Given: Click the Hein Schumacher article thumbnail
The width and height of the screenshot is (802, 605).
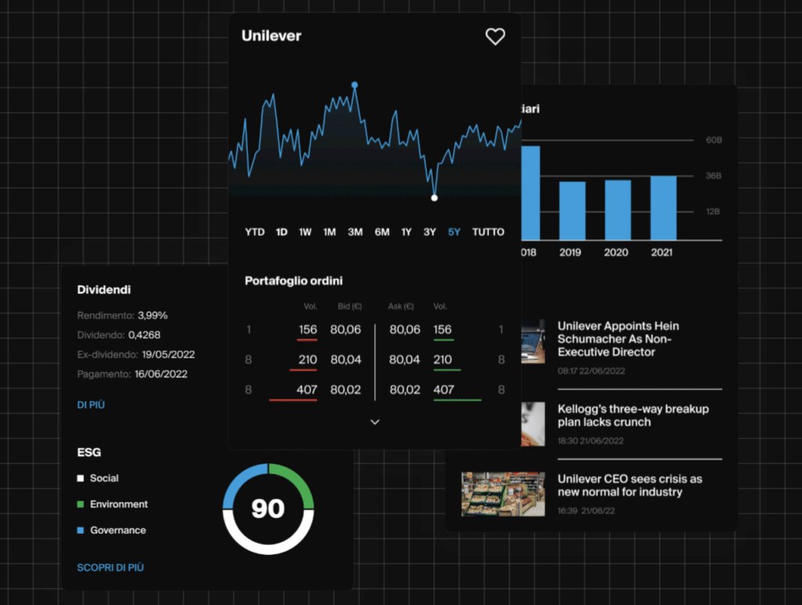Looking at the screenshot, I should [x=533, y=341].
